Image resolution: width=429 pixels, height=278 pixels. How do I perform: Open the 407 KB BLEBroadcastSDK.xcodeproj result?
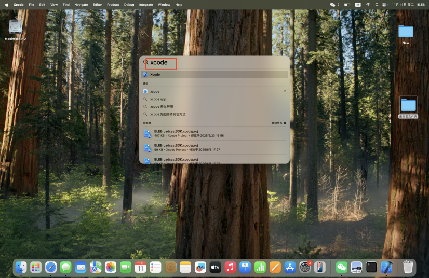[x=214, y=133]
